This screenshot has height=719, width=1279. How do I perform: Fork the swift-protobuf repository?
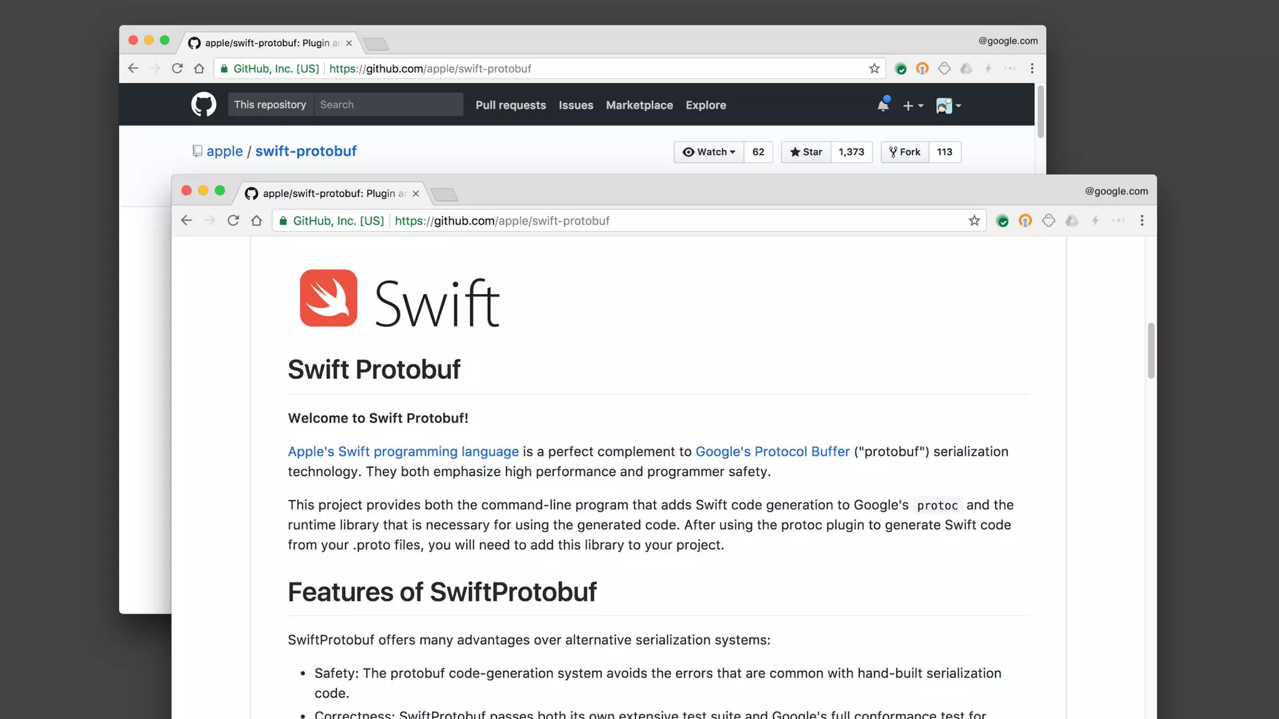(905, 152)
